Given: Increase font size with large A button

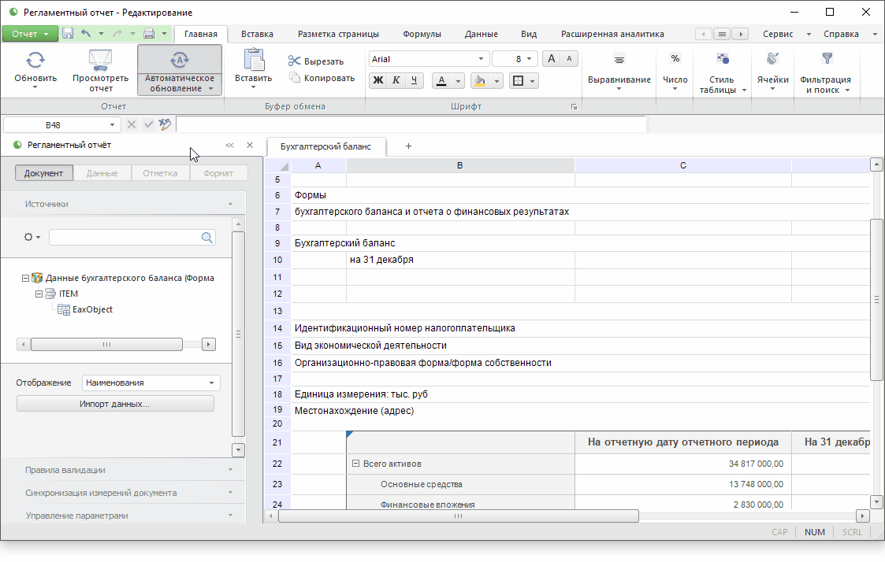Looking at the screenshot, I should (552, 59).
